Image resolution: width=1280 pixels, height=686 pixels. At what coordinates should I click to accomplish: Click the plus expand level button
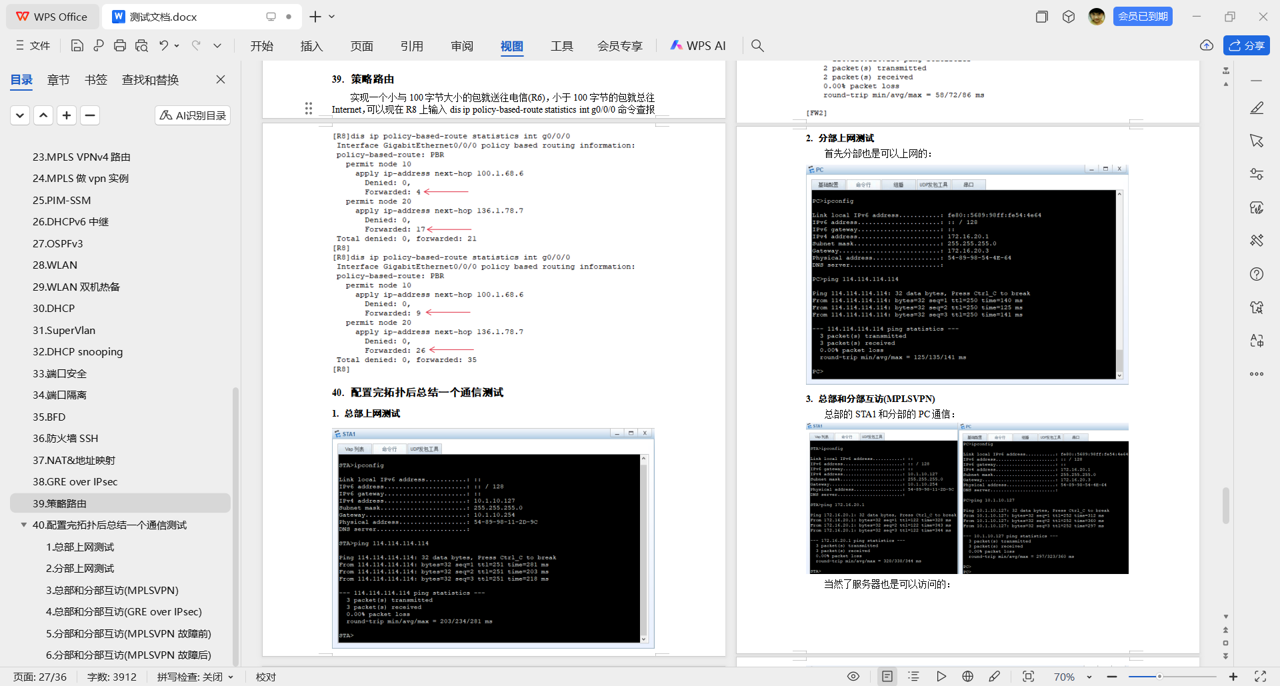click(x=67, y=115)
